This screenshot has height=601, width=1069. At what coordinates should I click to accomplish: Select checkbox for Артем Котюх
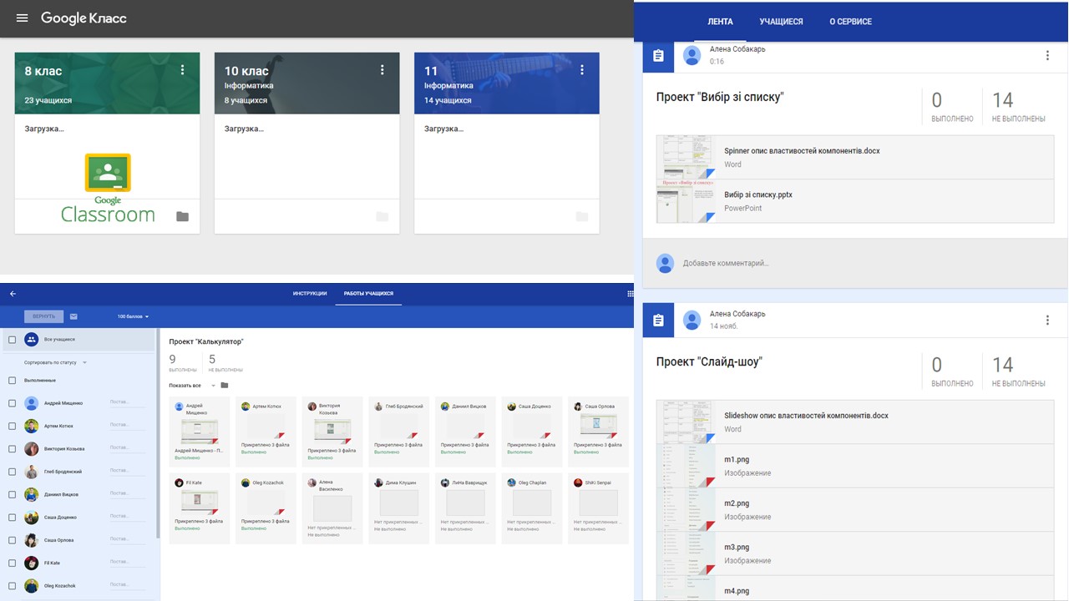(13, 426)
